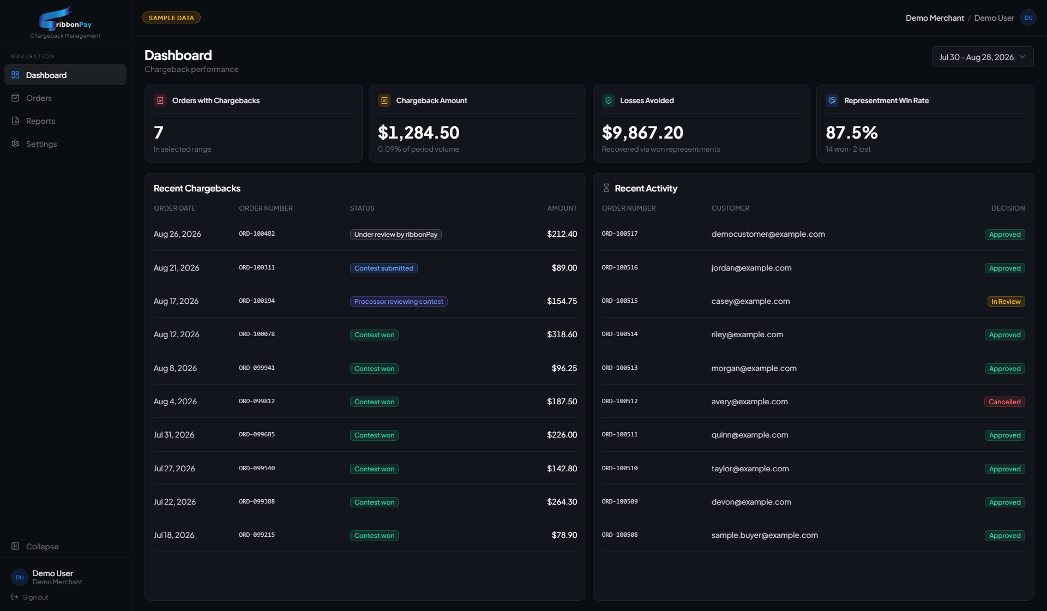Viewport: 1047px width, 611px height.
Task: Click the ribbonPay logo icon
Action: [55, 19]
